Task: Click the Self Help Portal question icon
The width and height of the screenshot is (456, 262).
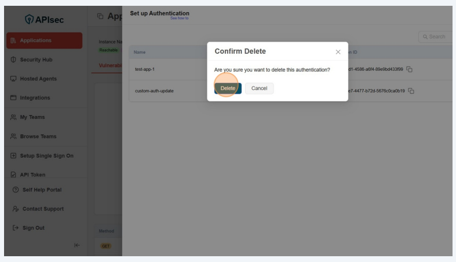Action: pyautogui.click(x=16, y=190)
